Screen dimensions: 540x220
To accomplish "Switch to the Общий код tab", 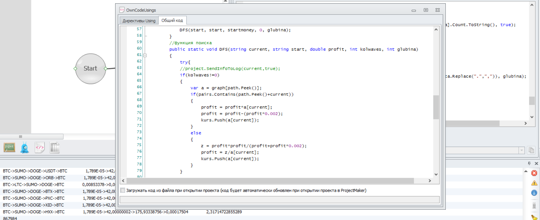I will (172, 20).
